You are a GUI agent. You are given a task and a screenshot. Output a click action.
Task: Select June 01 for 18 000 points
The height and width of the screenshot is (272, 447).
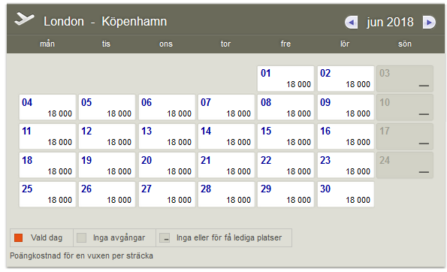tap(285, 79)
